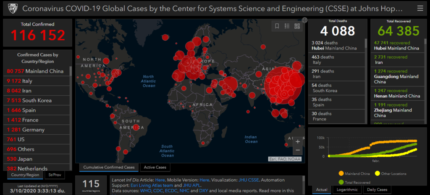430x195 pixels.
Task: Zoom in on the map with plus button
Action: 298,142
